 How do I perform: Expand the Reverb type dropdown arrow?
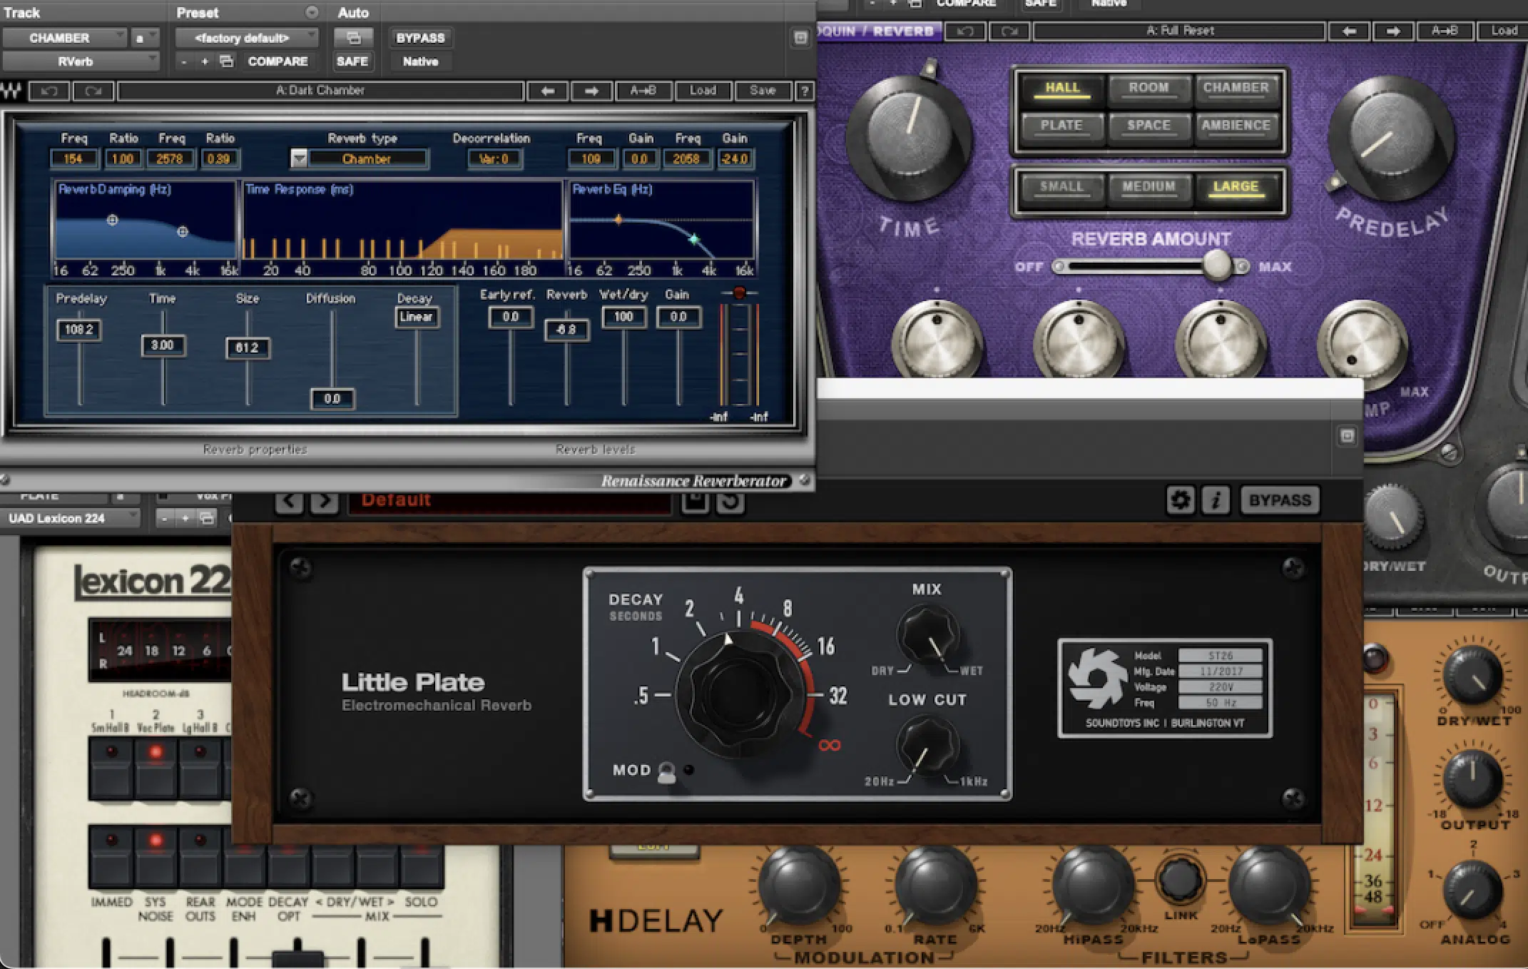pyautogui.click(x=299, y=159)
